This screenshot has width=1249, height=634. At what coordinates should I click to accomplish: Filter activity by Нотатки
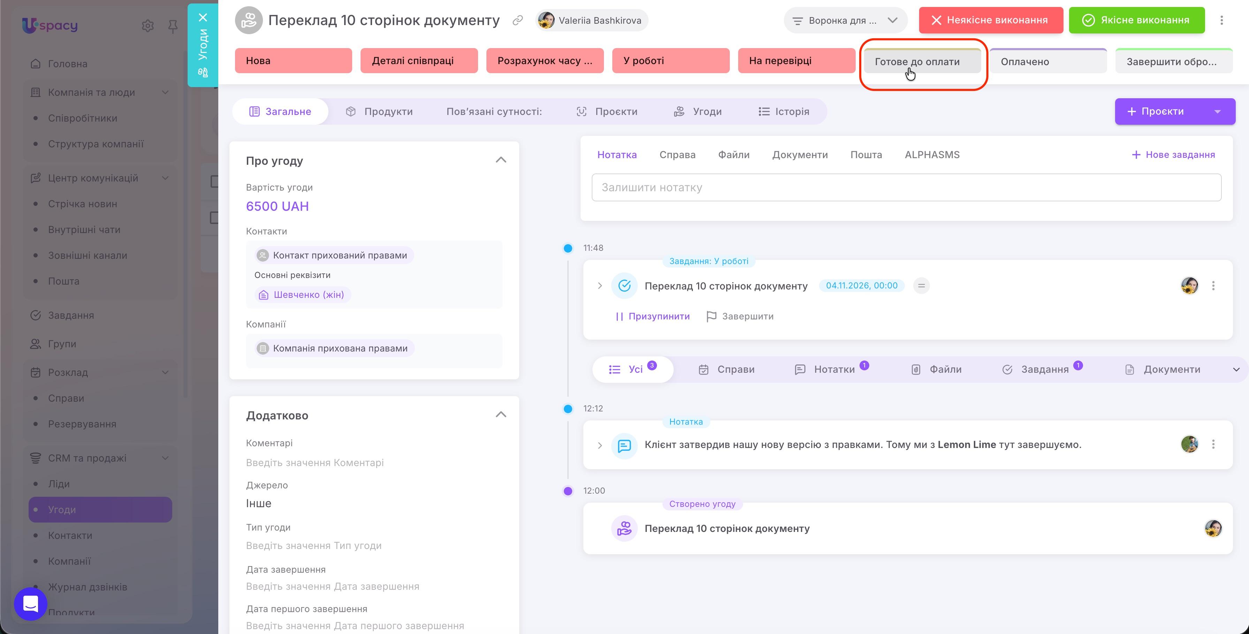pyautogui.click(x=832, y=370)
